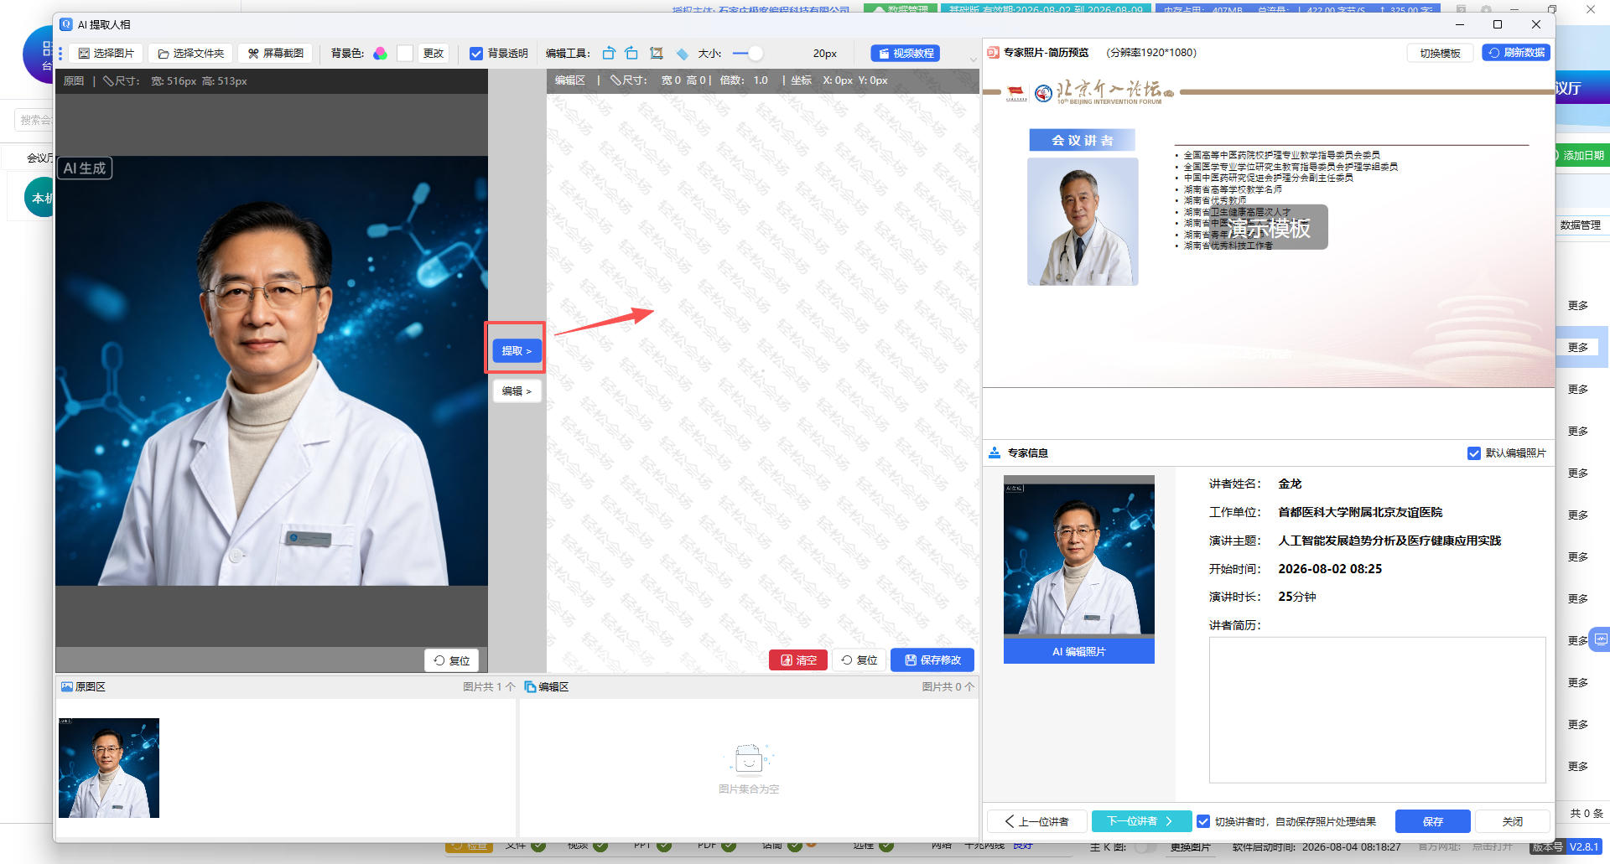Click the topic text 人工智能发展趋势分析及医疗健康应用实践
This screenshot has width=1610, height=864.
[x=1389, y=541]
